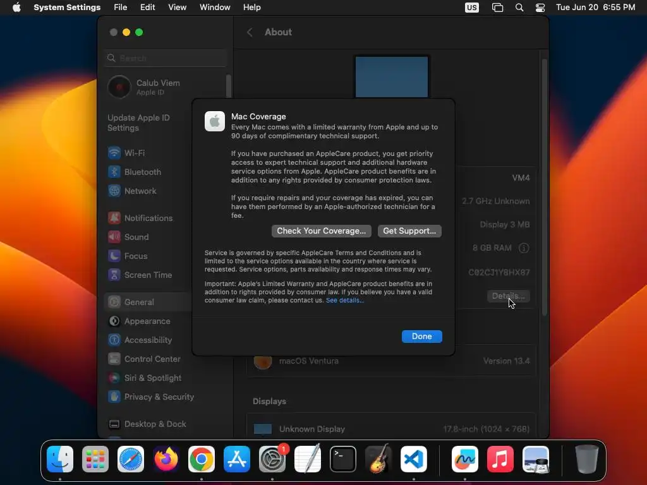This screenshot has height=485, width=647.
Task: Open the Network globe icon
Action: (x=114, y=191)
